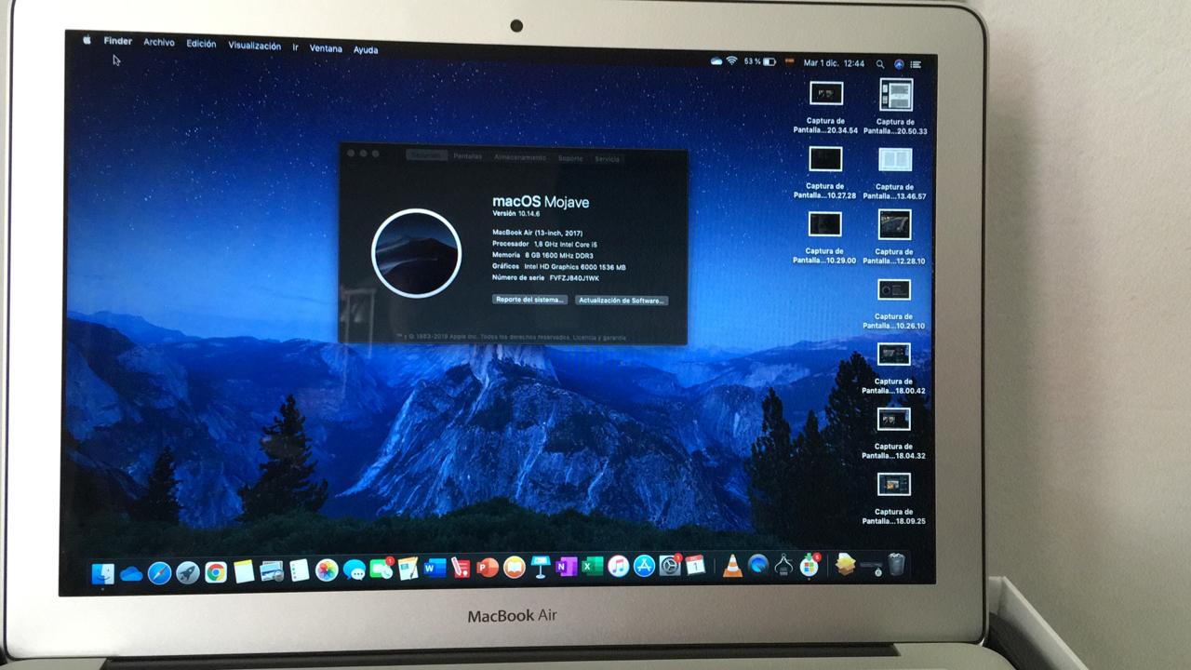Open the Archivo menu
The height and width of the screenshot is (670, 1191).
(x=159, y=42)
